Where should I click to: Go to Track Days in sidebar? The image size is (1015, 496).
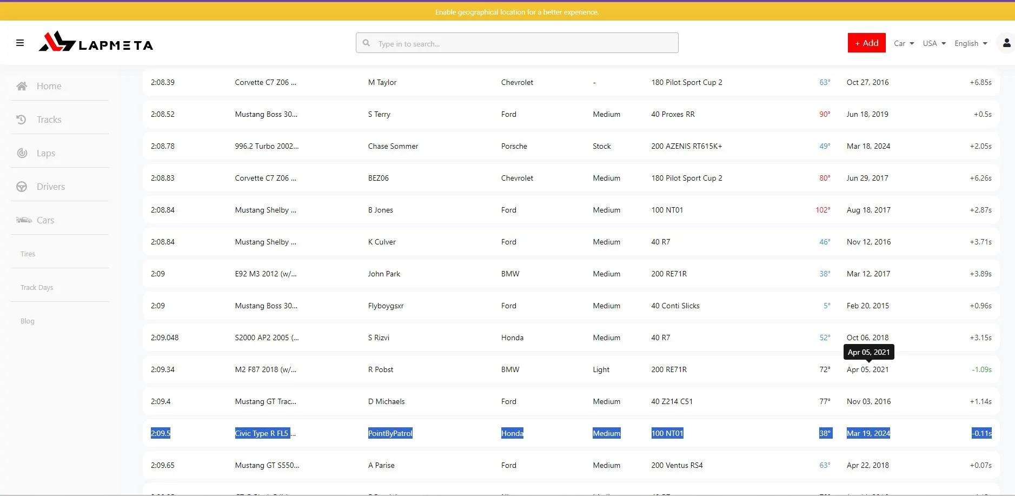point(37,288)
